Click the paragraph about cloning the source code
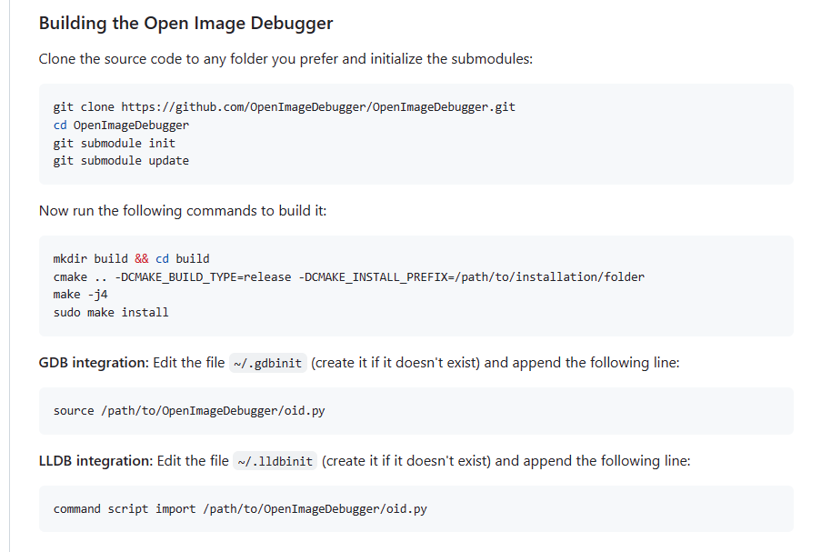Viewport: 821px width, 552px height. (285, 59)
